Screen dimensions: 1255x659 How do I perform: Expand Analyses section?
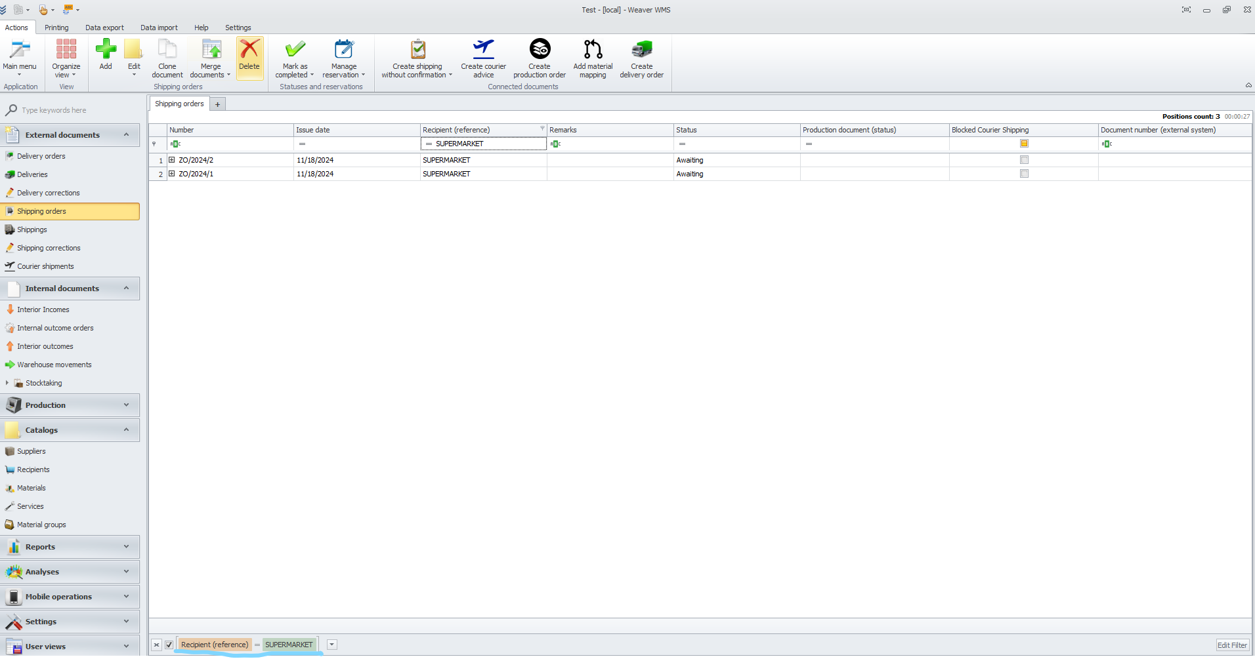pyautogui.click(x=127, y=571)
